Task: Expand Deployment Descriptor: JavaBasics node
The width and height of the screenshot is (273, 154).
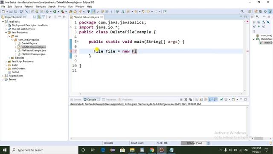Action: [6, 25]
